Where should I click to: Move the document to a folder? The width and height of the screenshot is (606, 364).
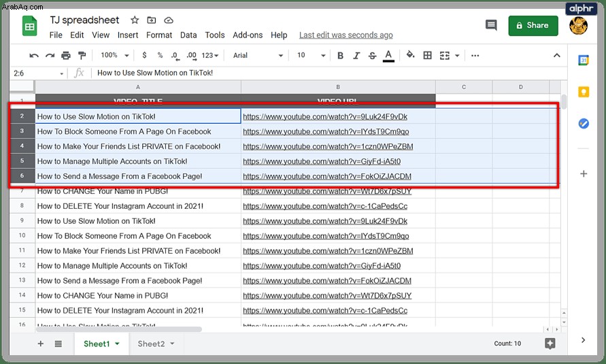click(152, 20)
